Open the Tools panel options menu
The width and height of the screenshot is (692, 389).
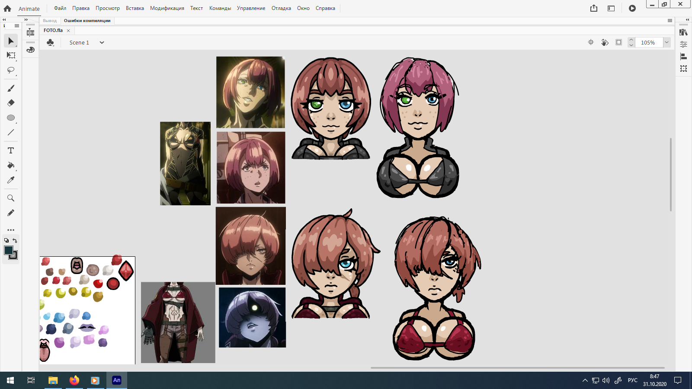pyautogui.click(x=17, y=26)
